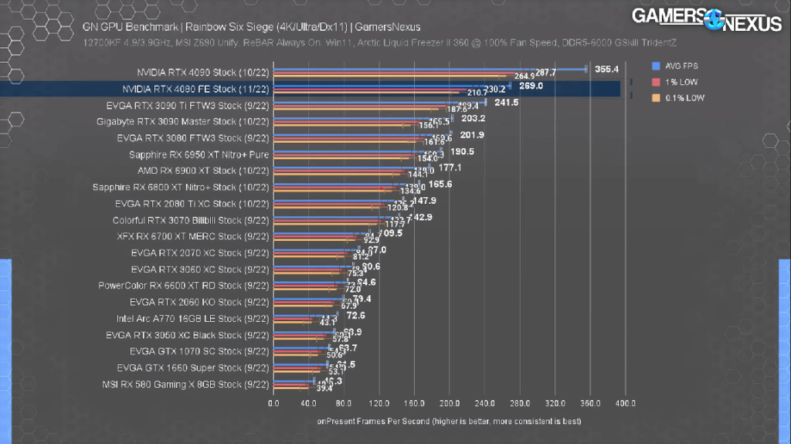
Task: Click the RX 6800 XT average value '165.6'
Action: point(440,185)
